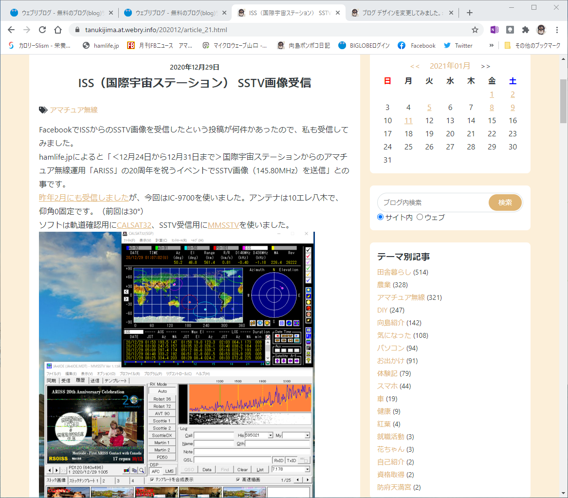The image size is (568, 498).
Task: Close the active ISS SSTV tab
Action: point(338,13)
